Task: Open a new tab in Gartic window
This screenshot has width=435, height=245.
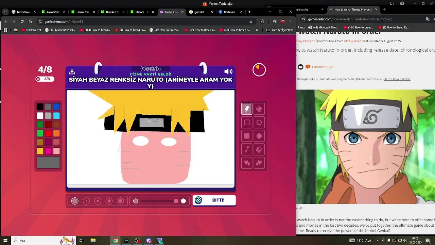Action: click(x=249, y=12)
